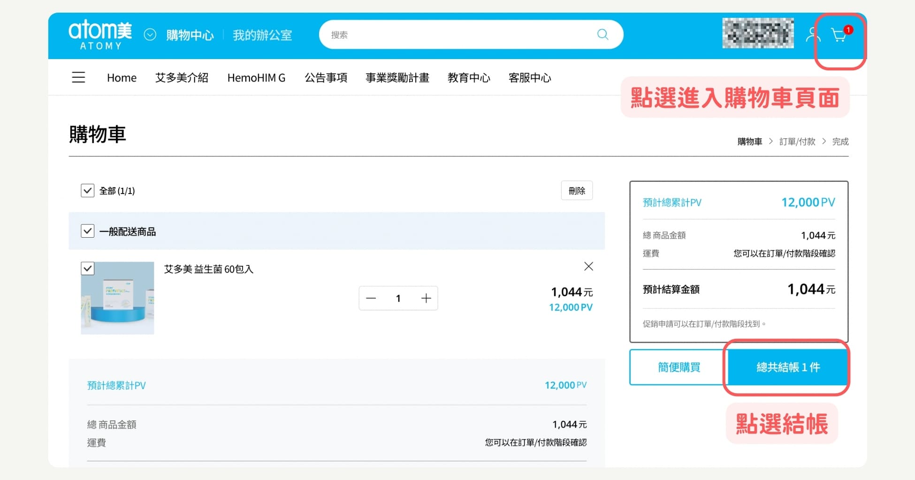This screenshot has height=480, width=915.
Task: Toggle checkbox for 艾多美 益生菌 item
Action: pyautogui.click(x=88, y=268)
